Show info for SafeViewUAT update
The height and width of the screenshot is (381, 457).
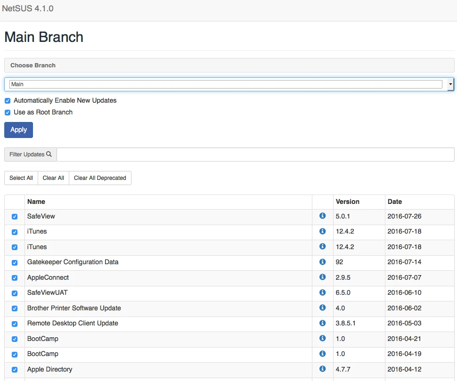pyautogui.click(x=322, y=292)
